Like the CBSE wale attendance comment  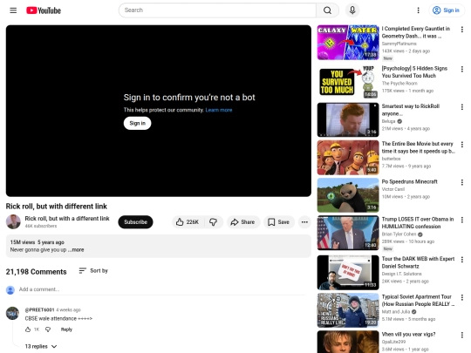[28, 329]
